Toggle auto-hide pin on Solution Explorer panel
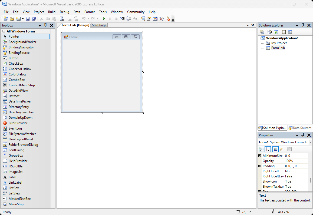Image resolution: width=313 pixels, height=215 pixels. (303, 25)
